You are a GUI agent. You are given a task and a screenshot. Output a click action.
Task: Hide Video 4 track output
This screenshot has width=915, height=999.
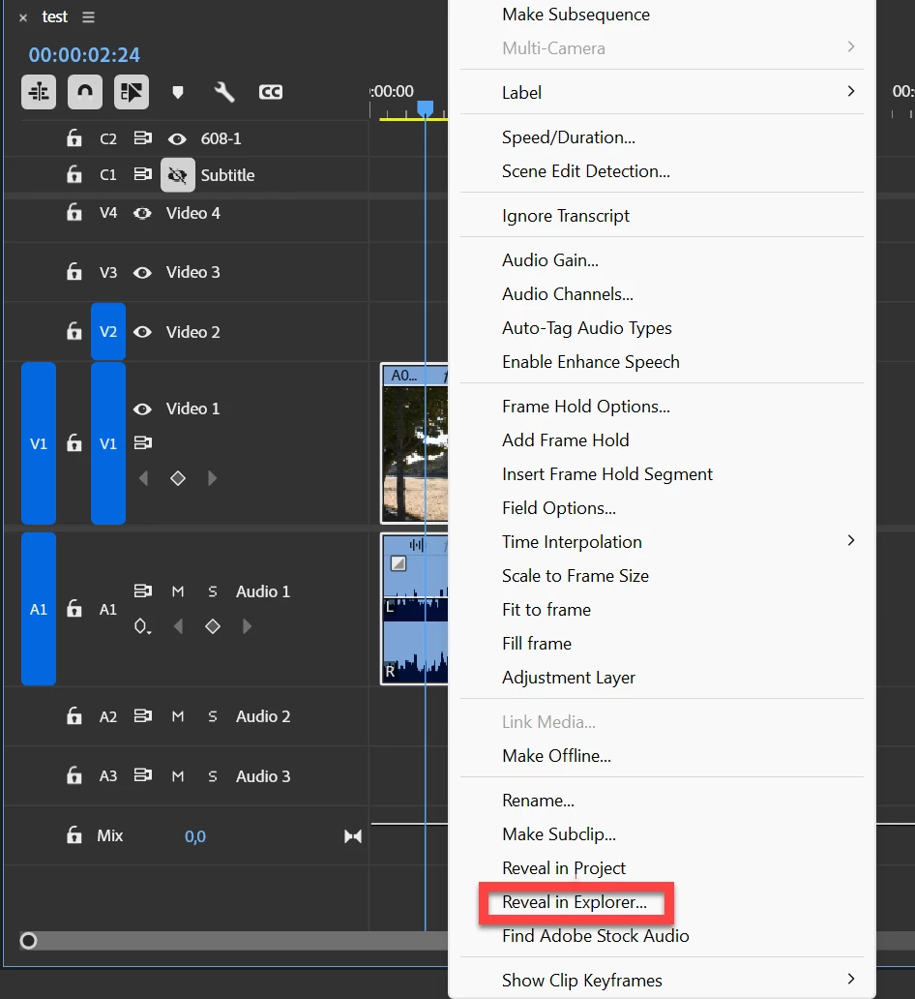(x=142, y=213)
